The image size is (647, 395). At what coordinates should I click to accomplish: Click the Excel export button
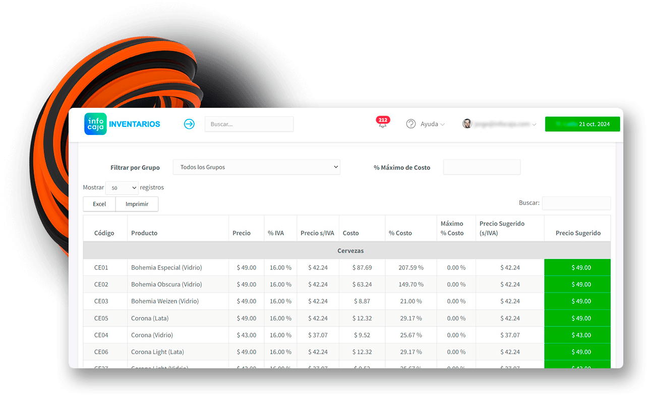pos(99,204)
